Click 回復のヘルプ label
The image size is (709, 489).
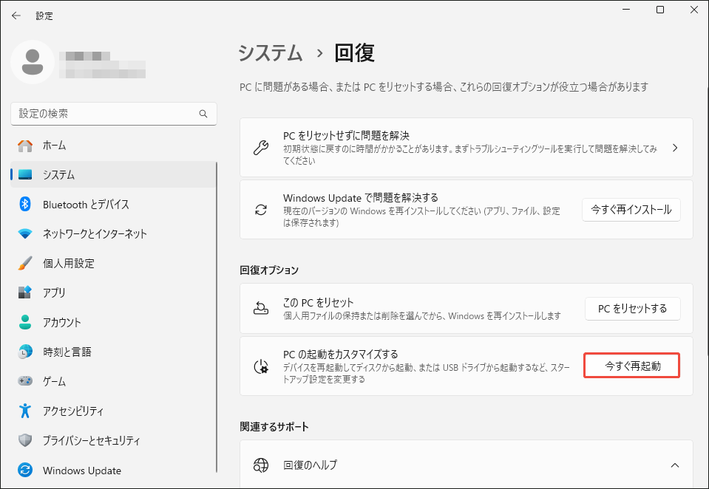point(311,465)
